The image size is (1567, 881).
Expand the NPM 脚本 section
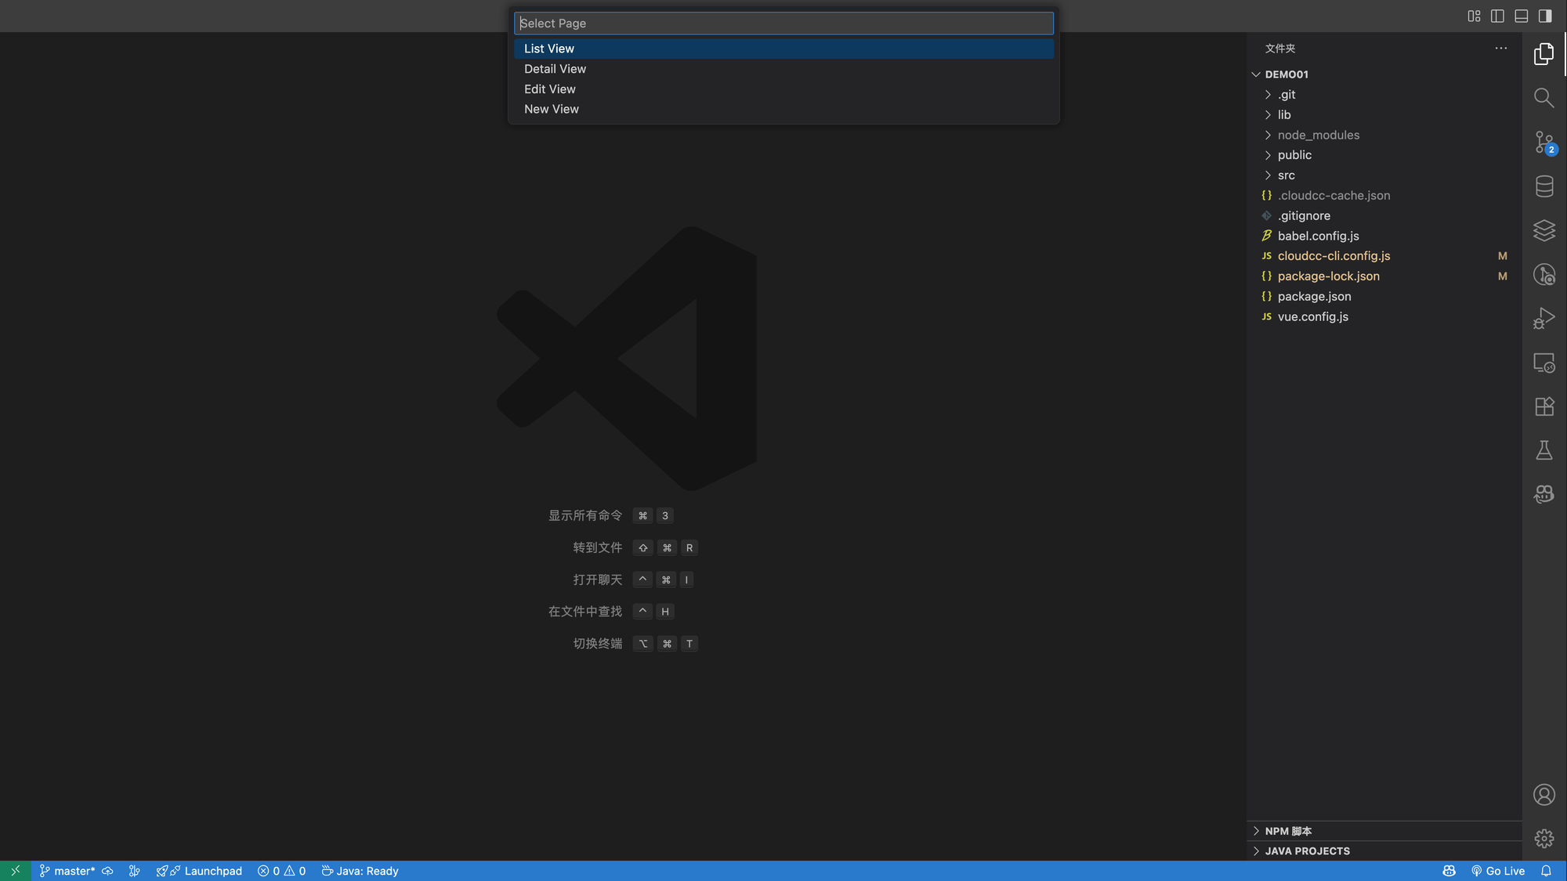[x=1288, y=831]
